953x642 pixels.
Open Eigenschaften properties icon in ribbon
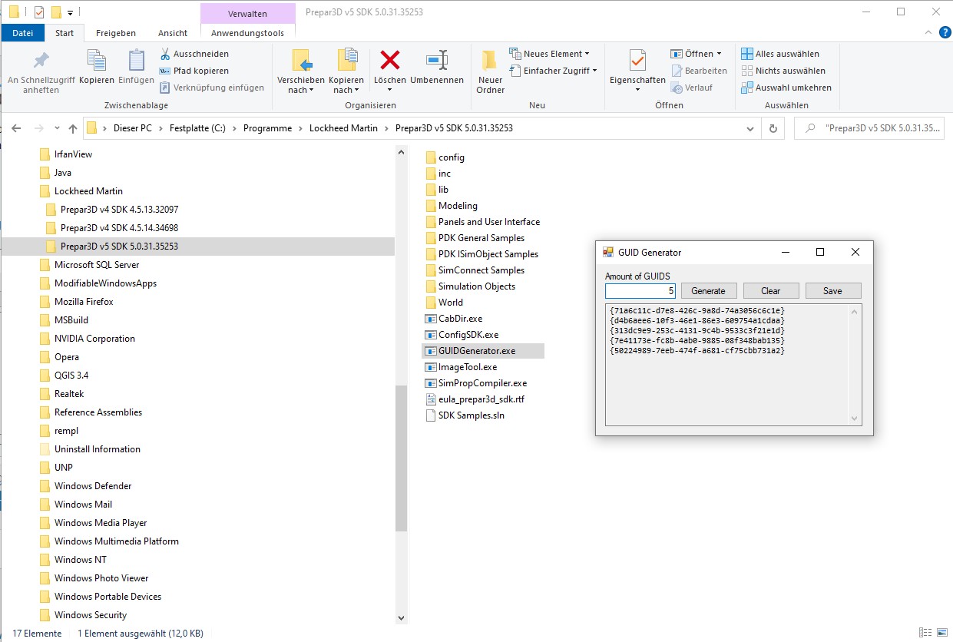(637, 61)
